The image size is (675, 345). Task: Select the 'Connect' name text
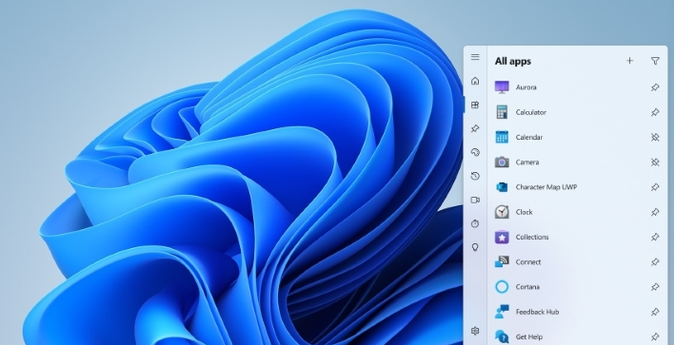click(x=528, y=261)
